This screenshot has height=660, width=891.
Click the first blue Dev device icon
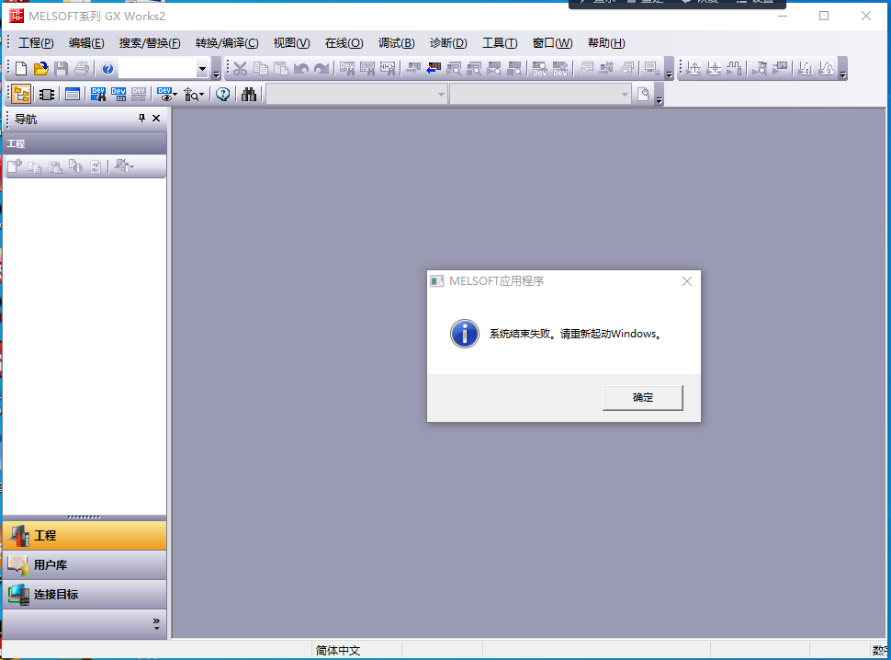[98, 95]
